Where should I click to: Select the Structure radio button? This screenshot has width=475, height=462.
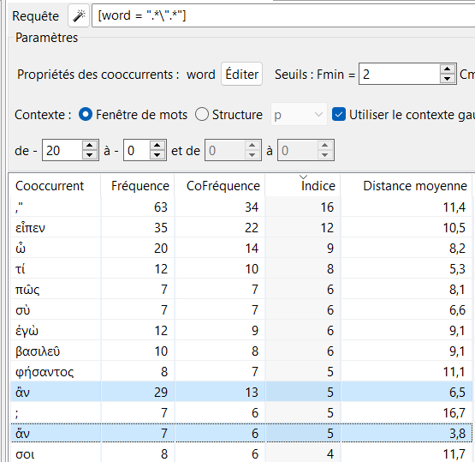coord(202,115)
